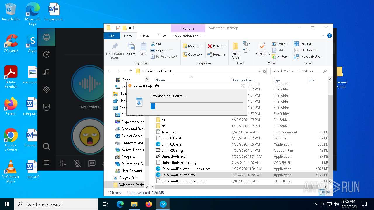Go up one folder level arrow

point(131,71)
